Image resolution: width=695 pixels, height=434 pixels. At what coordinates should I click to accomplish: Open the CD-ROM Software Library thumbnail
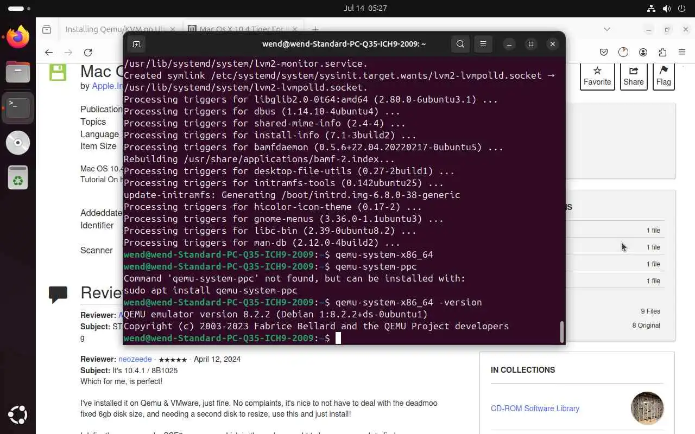tap(647, 408)
